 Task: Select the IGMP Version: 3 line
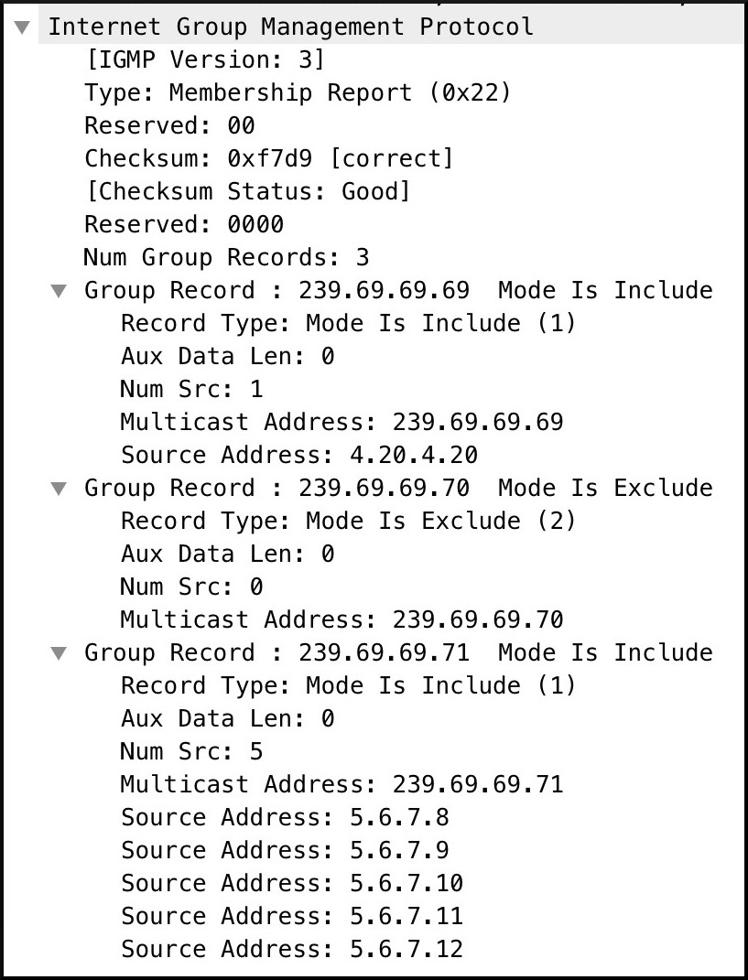pos(205,60)
